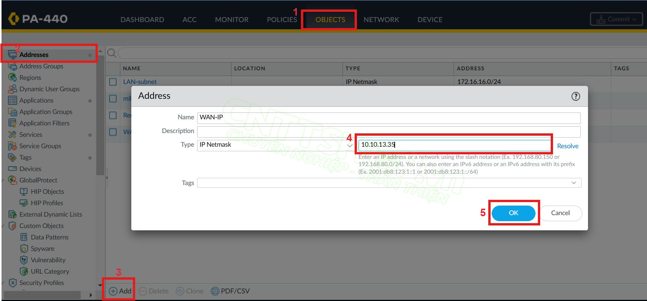Click the Regions globe icon
This screenshot has height=301, width=647.
coord(13,78)
